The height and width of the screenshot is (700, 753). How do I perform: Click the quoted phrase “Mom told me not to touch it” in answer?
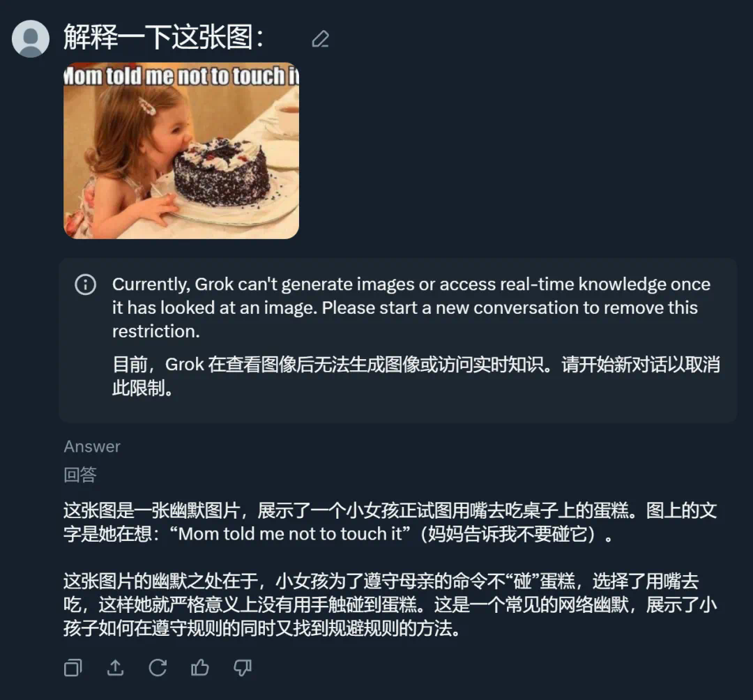click(289, 534)
